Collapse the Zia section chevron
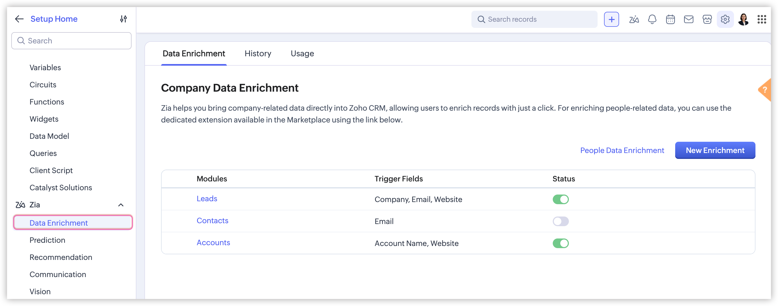The width and height of the screenshot is (778, 306). pyautogui.click(x=121, y=205)
